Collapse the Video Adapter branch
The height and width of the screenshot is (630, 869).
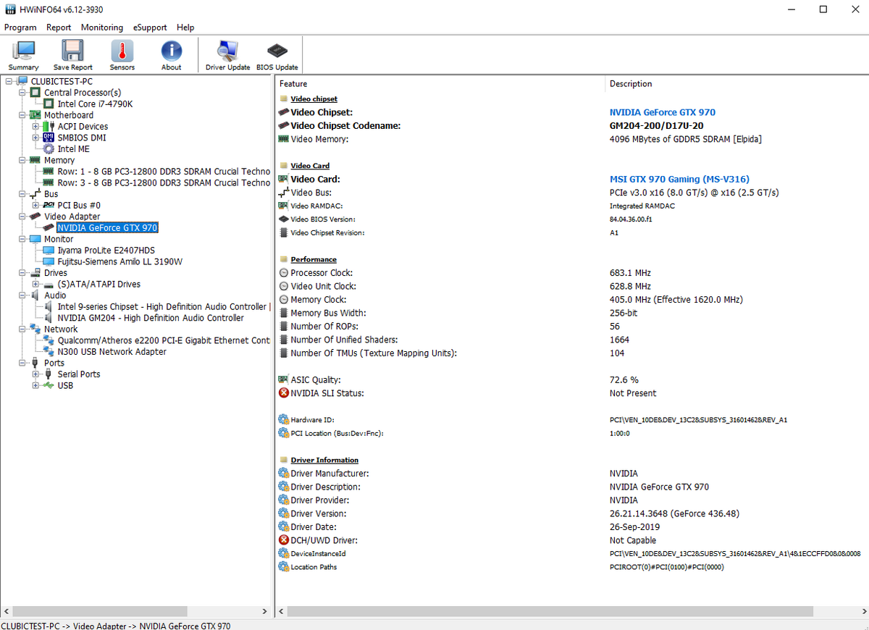tap(22, 217)
